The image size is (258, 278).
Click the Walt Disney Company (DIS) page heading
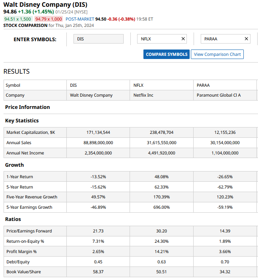(45, 5)
